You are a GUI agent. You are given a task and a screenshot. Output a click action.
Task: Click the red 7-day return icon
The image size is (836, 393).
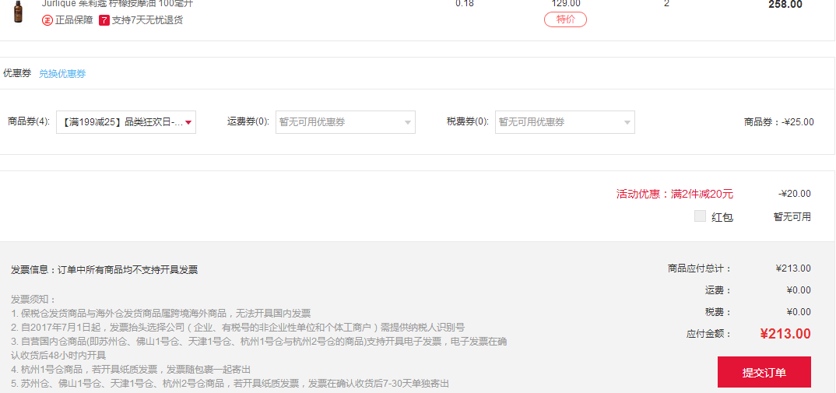pyautogui.click(x=104, y=20)
